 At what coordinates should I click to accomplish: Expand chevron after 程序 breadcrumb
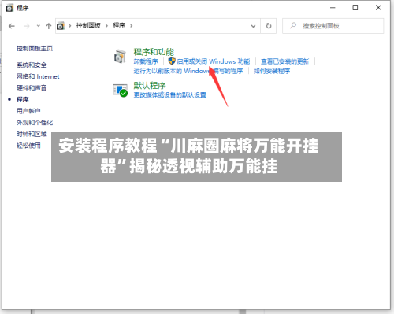(x=131, y=26)
